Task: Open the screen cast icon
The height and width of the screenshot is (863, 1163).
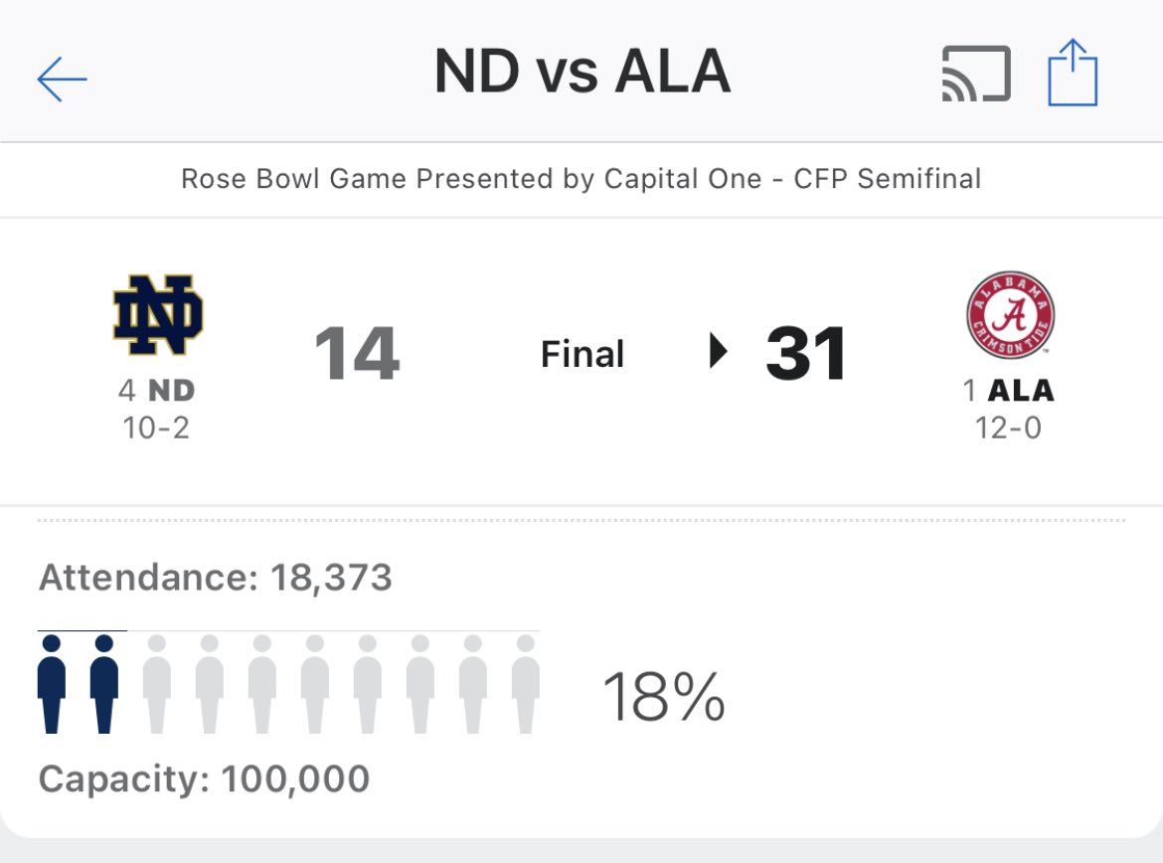Action: pyautogui.click(x=975, y=74)
